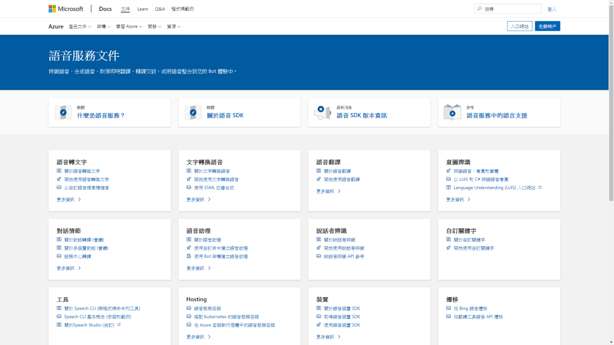Click the Azure heading link
The image size is (614, 345).
click(56, 26)
